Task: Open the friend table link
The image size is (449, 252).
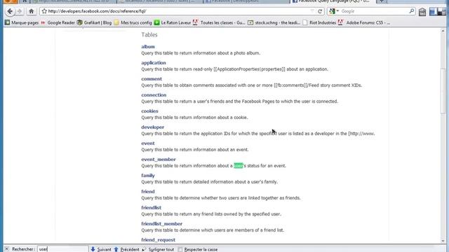Action: coord(148,191)
